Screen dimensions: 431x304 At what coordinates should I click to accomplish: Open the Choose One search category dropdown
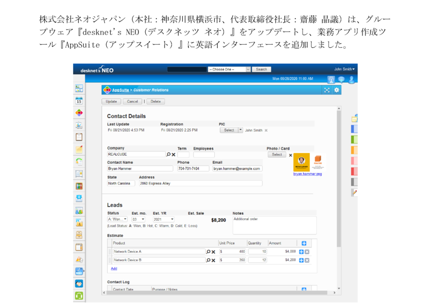coord(229,69)
